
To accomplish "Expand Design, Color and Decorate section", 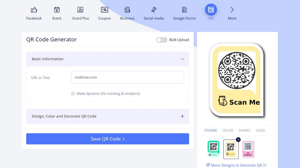I will point(182,116).
